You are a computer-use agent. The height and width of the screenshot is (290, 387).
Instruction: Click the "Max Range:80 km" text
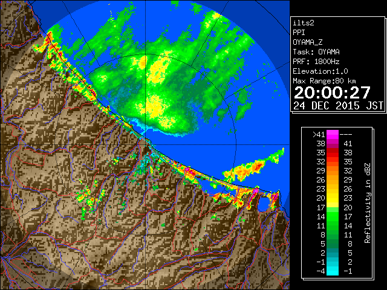click(324, 81)
